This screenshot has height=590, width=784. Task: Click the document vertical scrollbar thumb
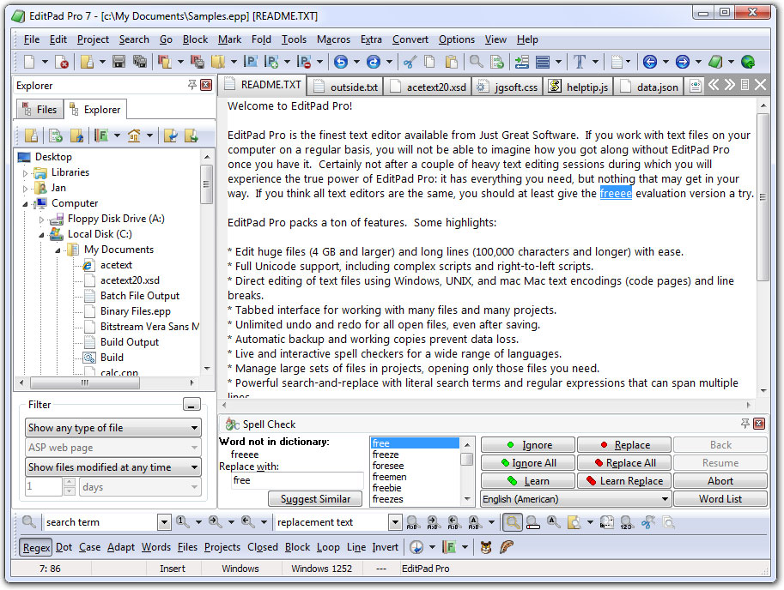763,197
